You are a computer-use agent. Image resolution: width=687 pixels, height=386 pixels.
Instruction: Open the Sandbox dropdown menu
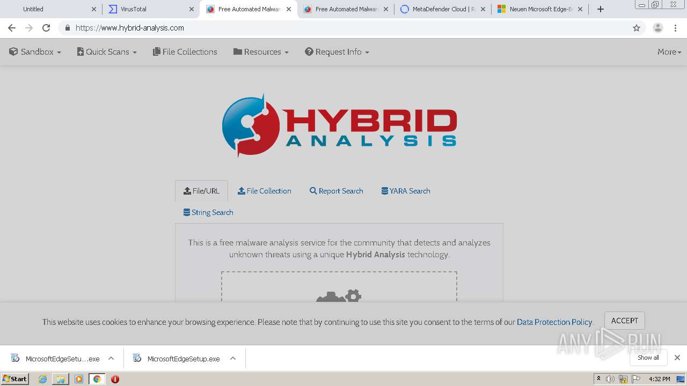pyautogui.click(x=35, y=52)
